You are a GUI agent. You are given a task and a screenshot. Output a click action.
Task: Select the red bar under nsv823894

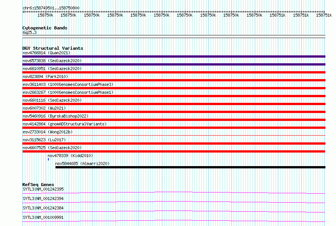[174, 80]
